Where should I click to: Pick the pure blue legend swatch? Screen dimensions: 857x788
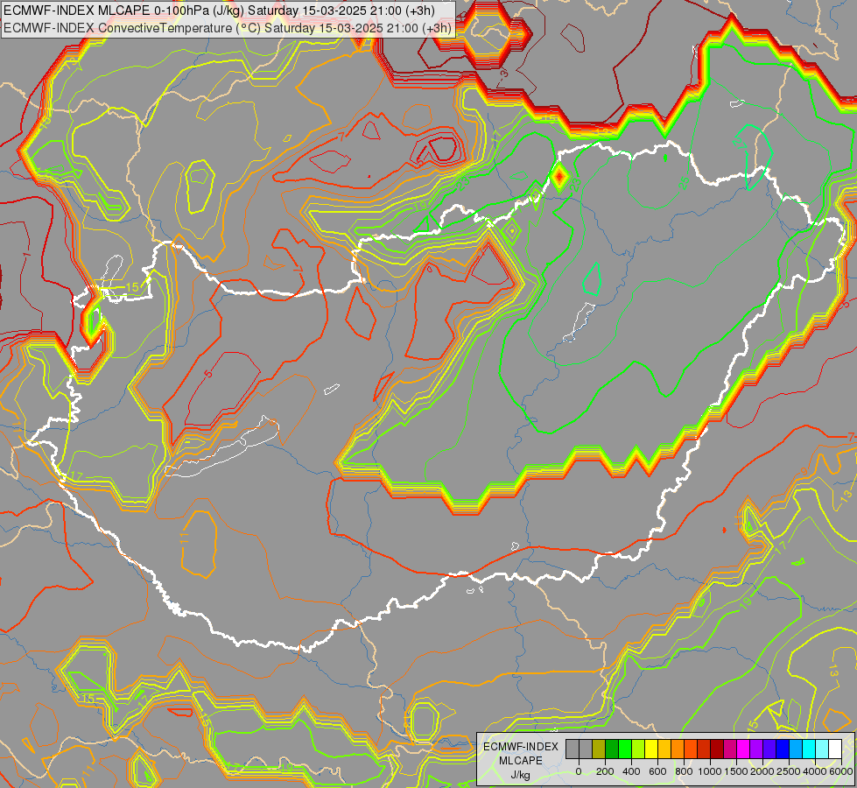pos(783,749)
